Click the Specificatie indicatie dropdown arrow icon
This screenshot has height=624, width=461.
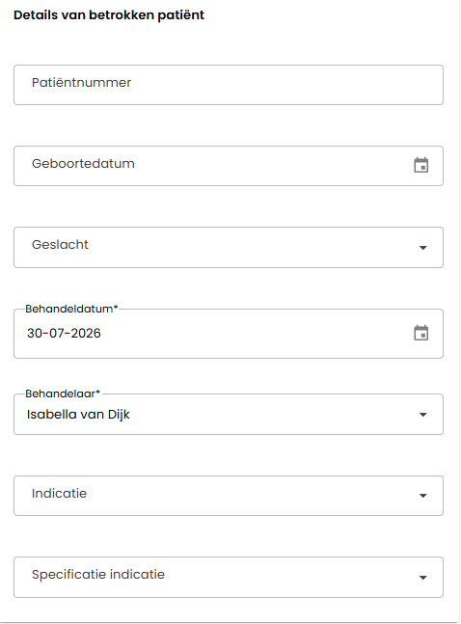[x=422, y=578]
